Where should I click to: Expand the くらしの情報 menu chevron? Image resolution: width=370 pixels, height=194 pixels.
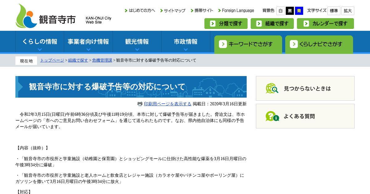pos(40,49)
